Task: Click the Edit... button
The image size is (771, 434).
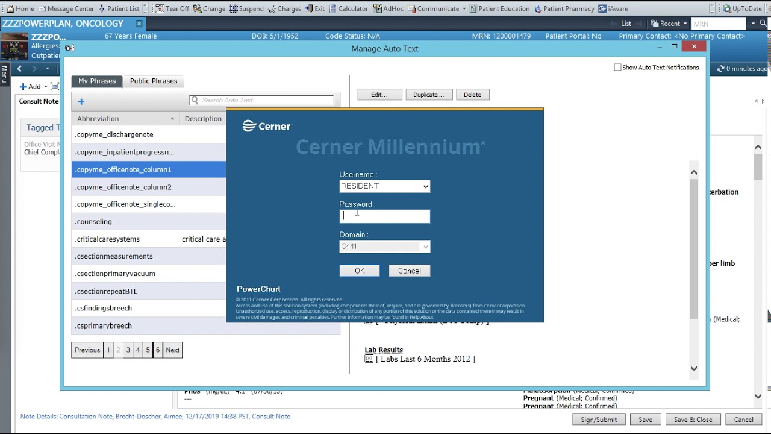Action: (379, 95)
